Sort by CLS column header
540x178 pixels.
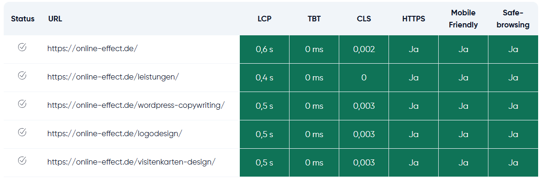(x=364, y=19)
